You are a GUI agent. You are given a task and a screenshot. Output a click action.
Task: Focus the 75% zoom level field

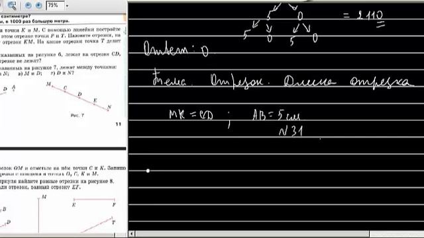pyautogui.click(x=55, y=5)
